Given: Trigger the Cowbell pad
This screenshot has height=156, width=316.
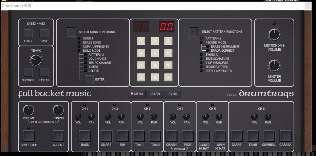Looking at the screenshot, I should point(269,136).
